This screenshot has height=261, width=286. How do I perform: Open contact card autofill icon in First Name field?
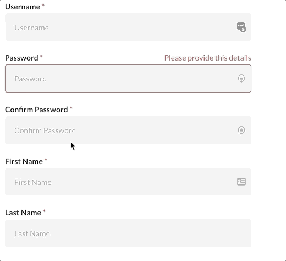[x=241, y=182]
